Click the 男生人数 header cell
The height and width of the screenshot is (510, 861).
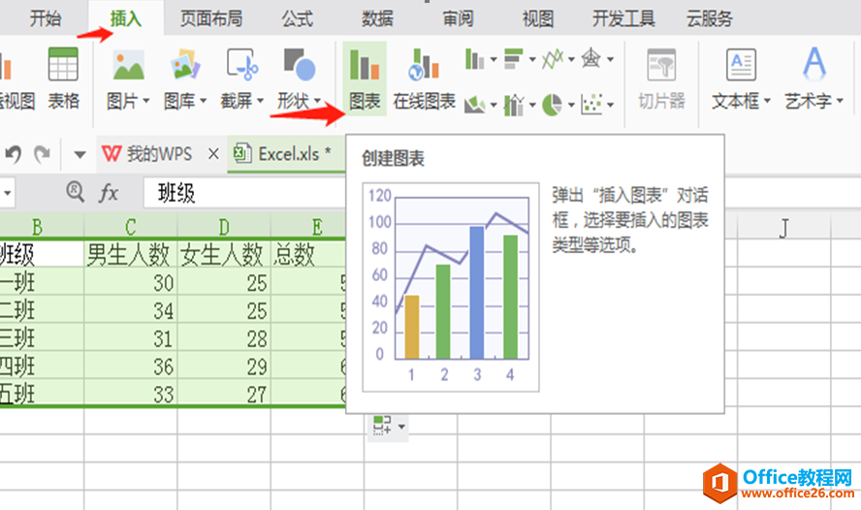pos(131,254)
